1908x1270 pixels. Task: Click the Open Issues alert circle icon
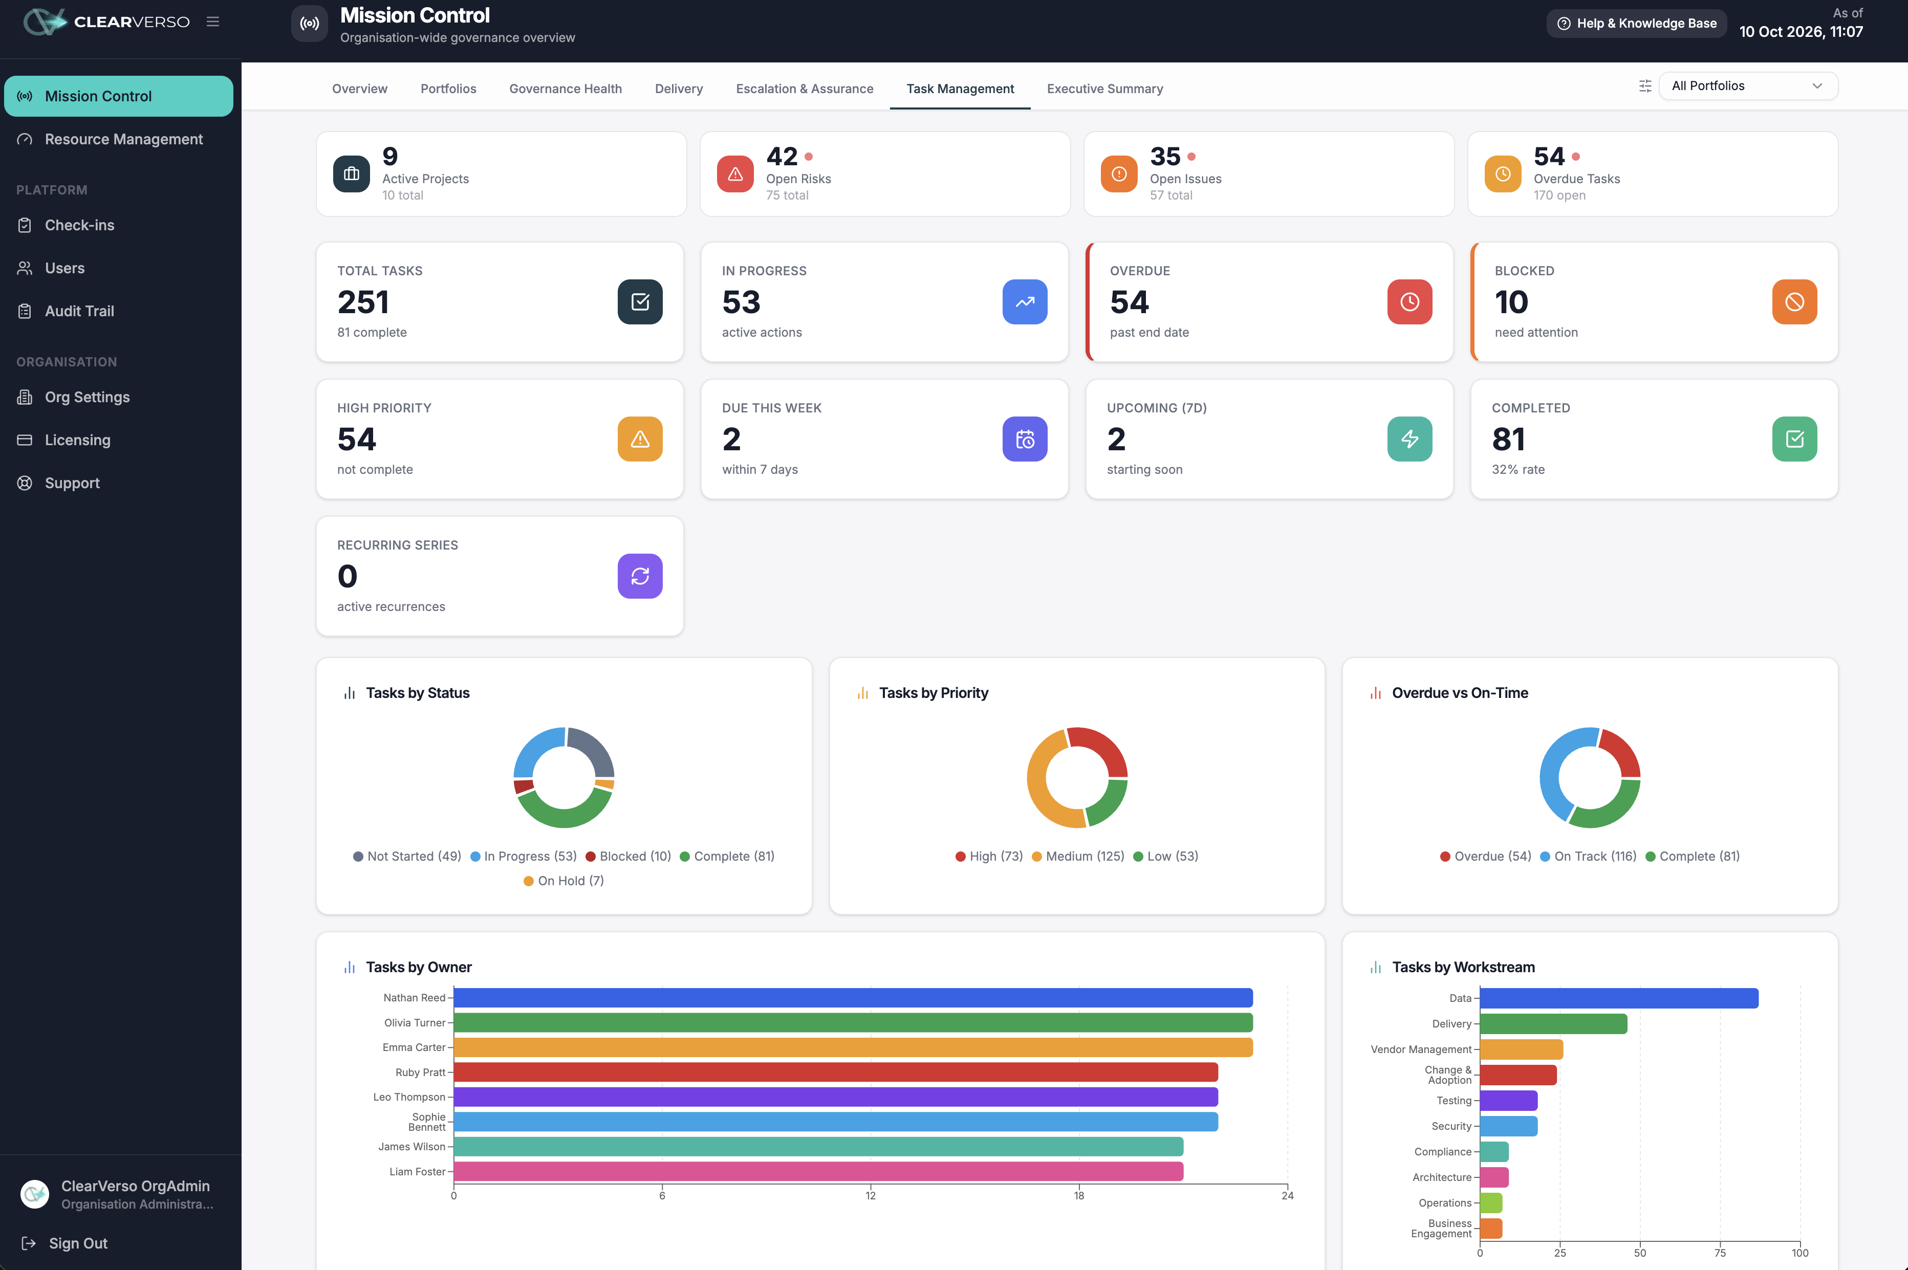[1119, 174]
